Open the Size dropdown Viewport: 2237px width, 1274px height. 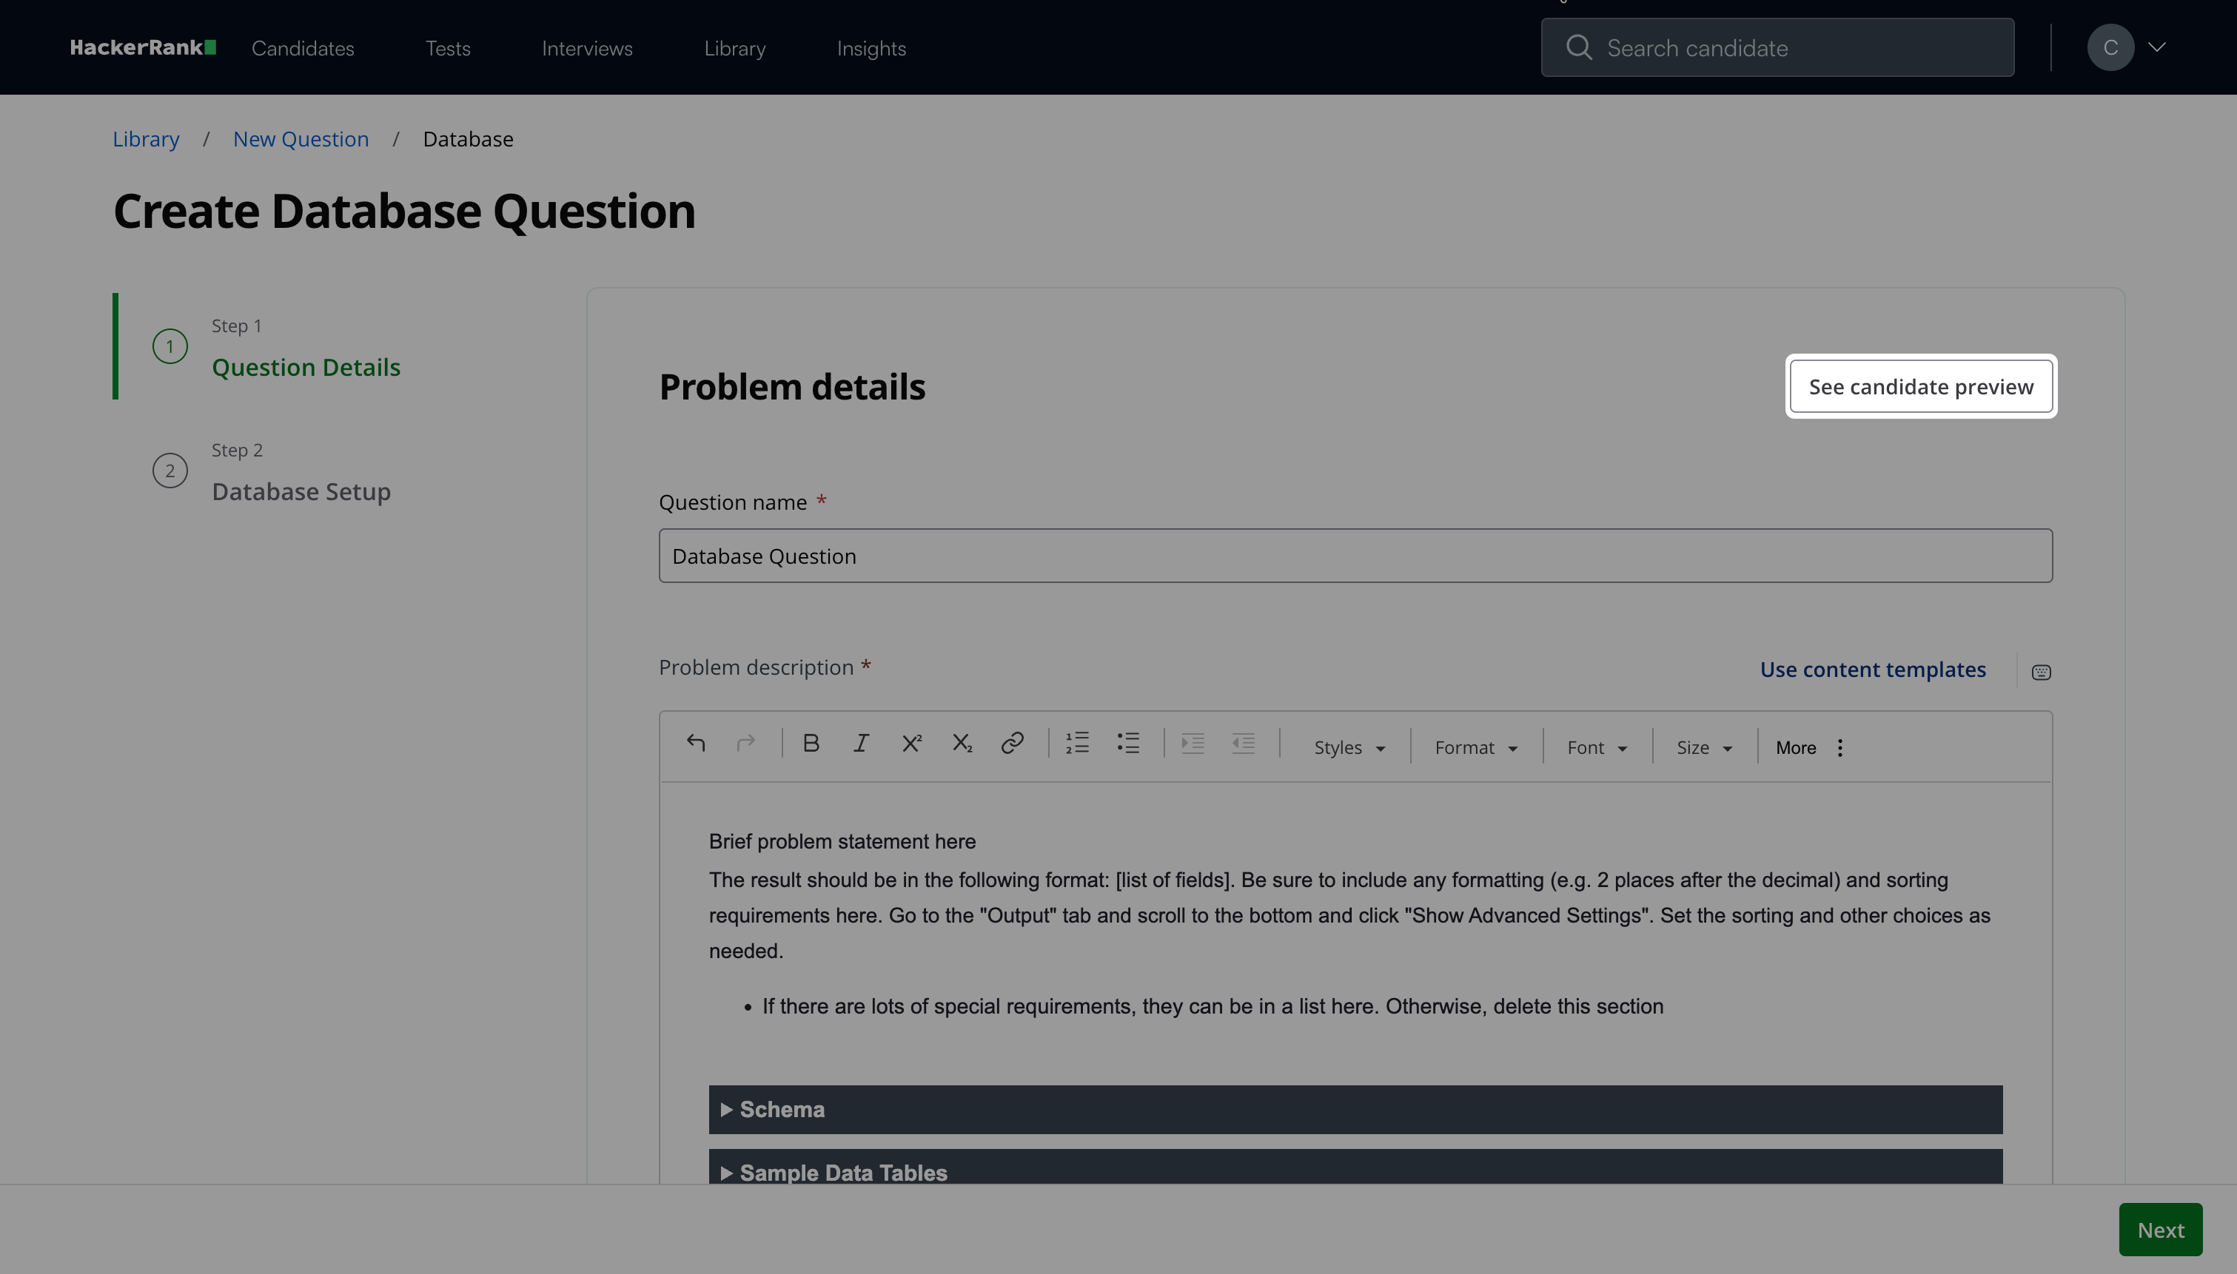[x=1703, y=747]
